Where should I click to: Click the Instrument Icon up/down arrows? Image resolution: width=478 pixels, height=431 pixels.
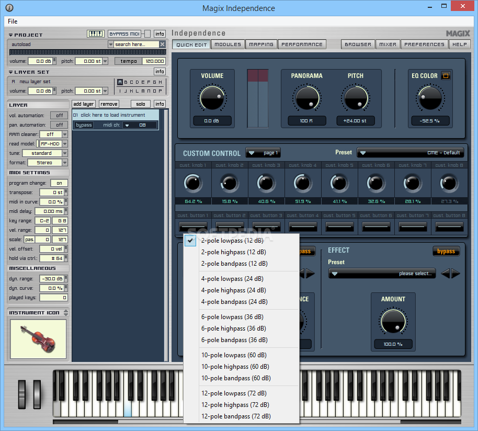coord(66,312)
